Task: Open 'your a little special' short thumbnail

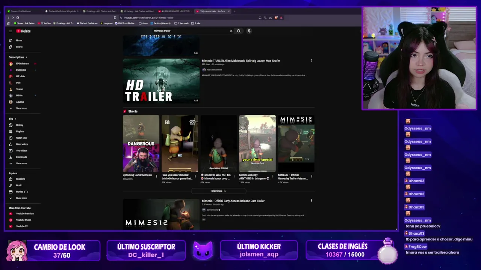Action: coord(257,144)
